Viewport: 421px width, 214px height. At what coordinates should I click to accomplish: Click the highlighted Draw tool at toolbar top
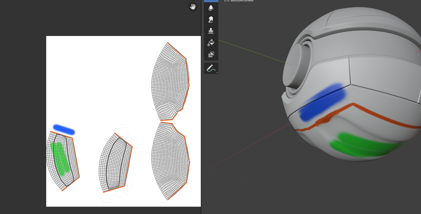tap(211, 1)
